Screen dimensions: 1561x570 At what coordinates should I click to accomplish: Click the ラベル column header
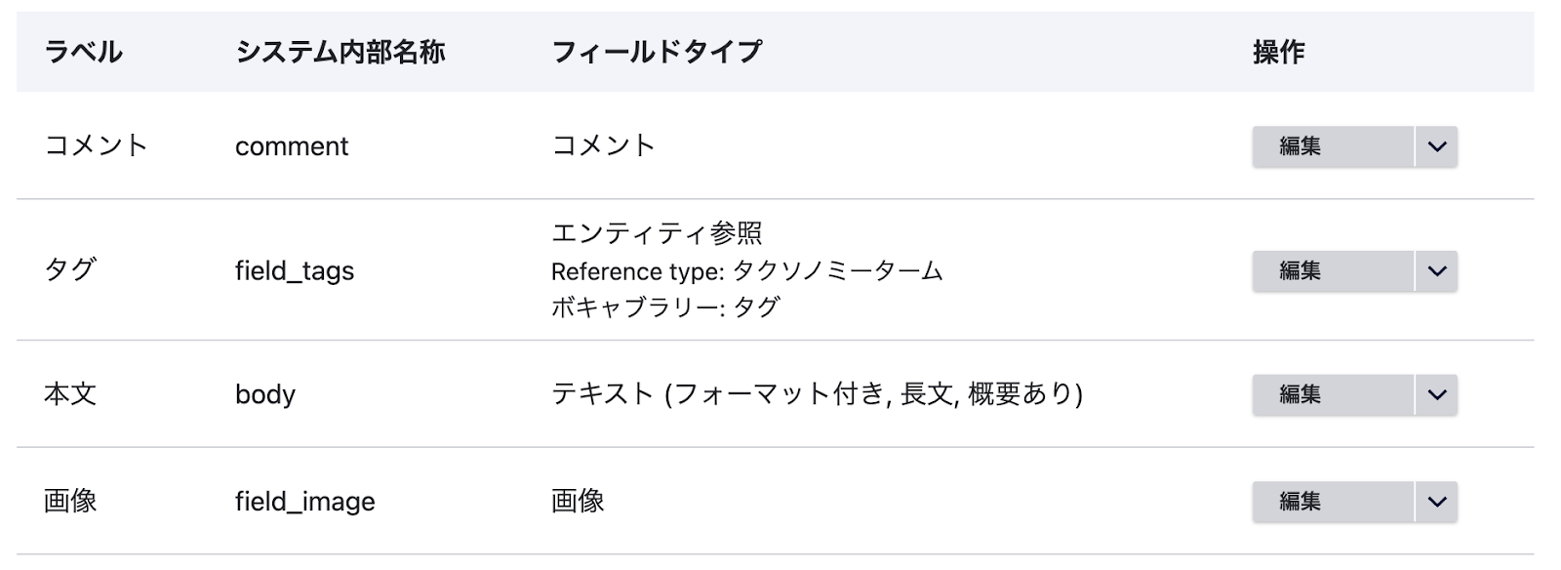(x=83, y=54)
